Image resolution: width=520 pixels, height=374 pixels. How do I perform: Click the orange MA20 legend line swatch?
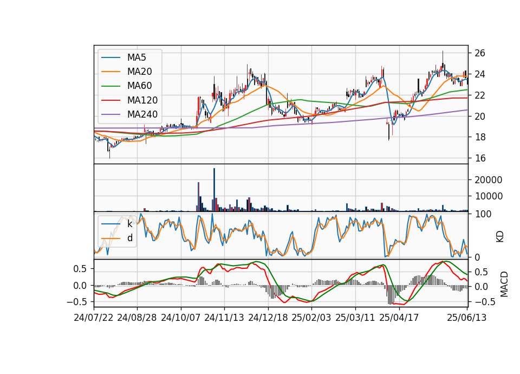(110, 72)
